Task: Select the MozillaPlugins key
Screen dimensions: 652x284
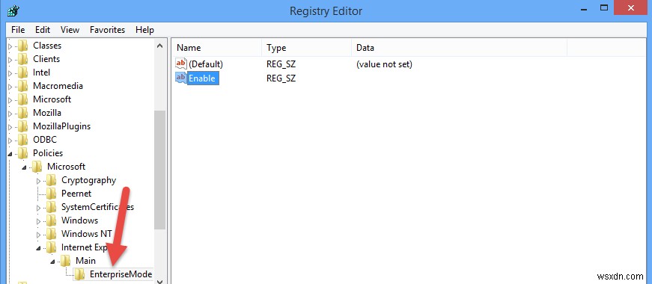Action: click(61, 126)
